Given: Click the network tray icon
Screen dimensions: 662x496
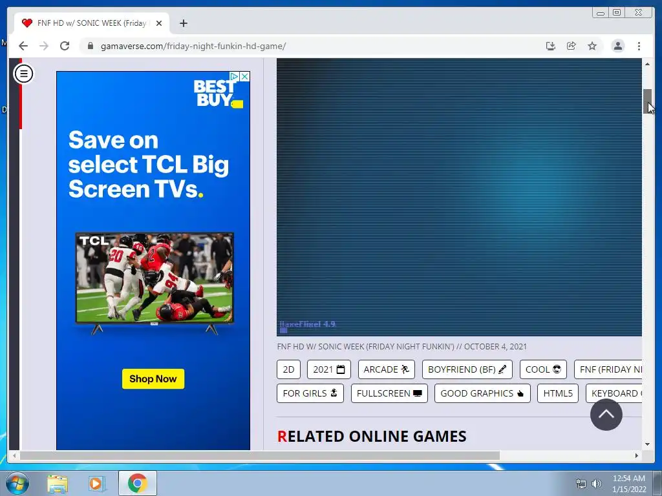Looking at the screenshot, I should coord(581,484).
